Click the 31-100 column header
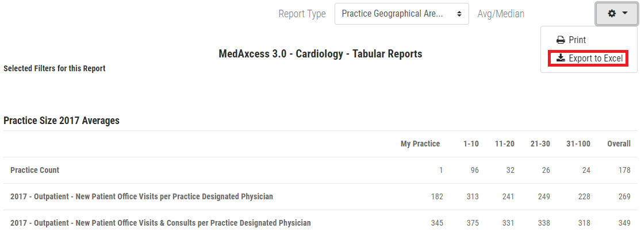 pyautogui.click(x=578, y=144)
